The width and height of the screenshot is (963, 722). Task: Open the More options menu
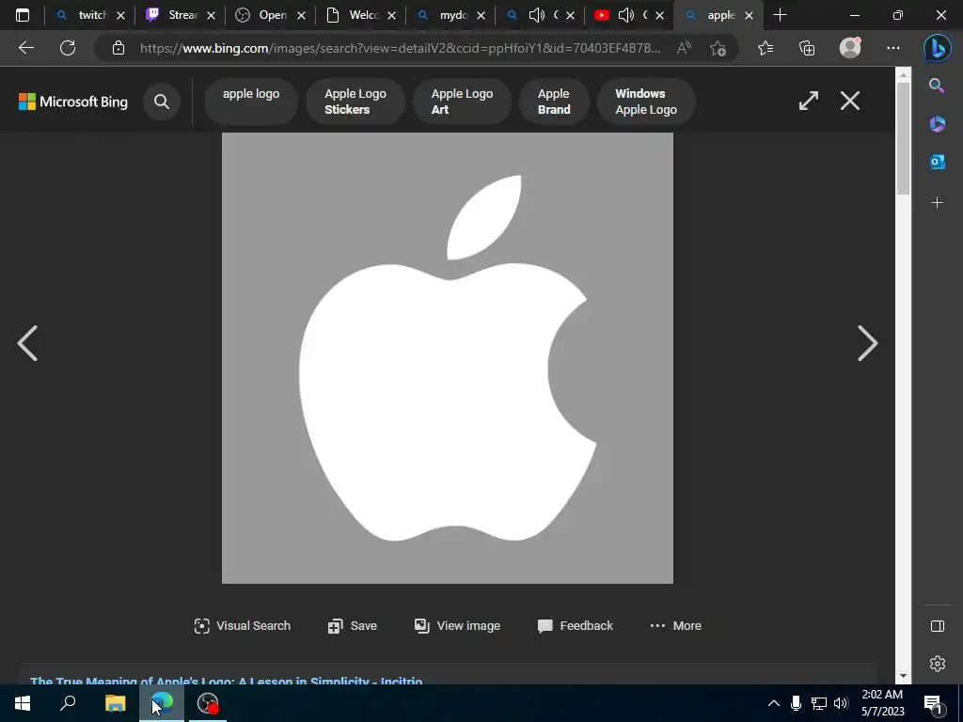(675, 625)
